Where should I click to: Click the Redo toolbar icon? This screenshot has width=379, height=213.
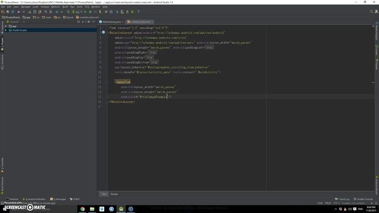pyautogui.click(x=24, y=12)
